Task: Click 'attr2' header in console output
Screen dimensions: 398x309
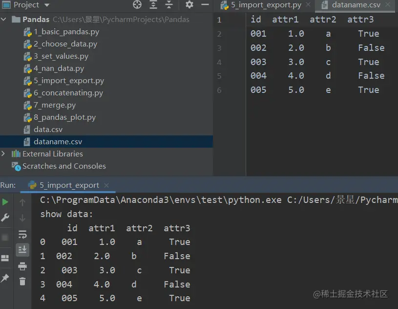Action: (x=139, y=228)
